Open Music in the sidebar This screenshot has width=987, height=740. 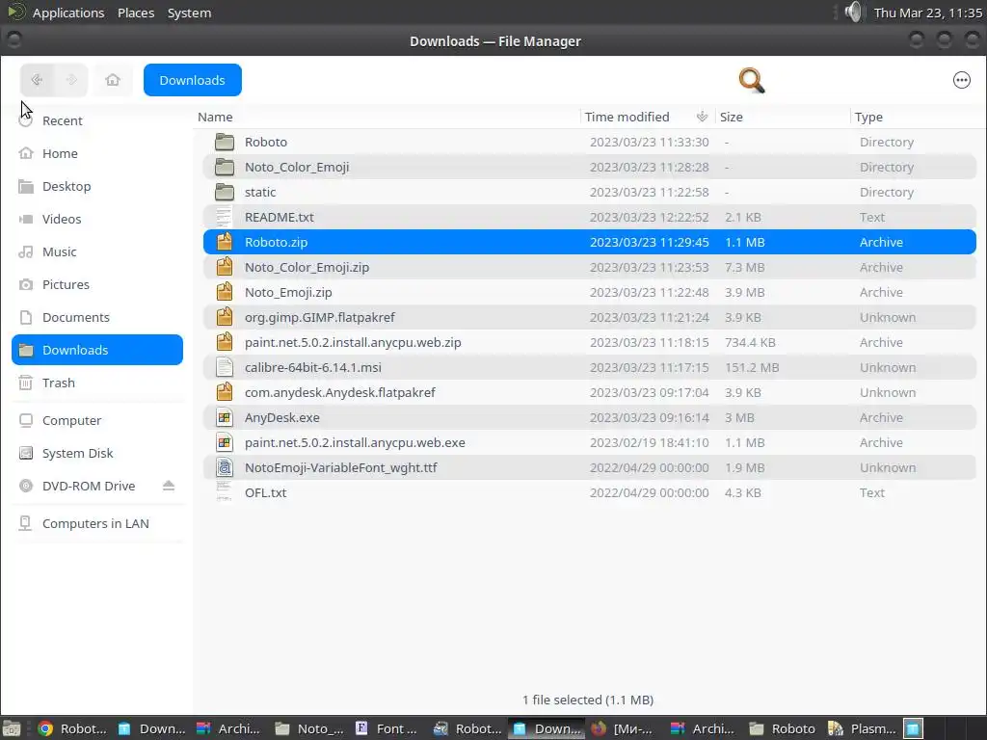pyautogui.click(x=97, y=251)
